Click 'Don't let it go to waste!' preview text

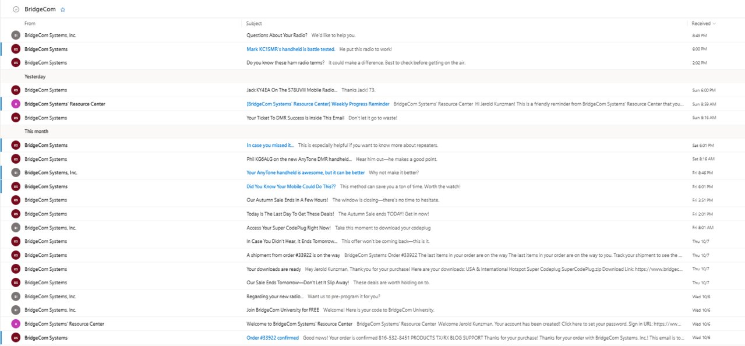[x=373, y=118]
